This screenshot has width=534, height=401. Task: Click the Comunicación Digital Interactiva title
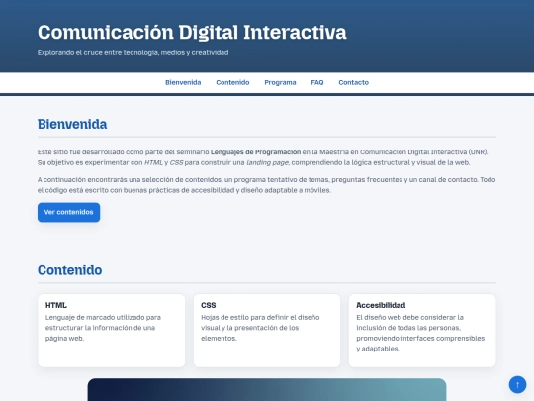tap(192, 32)
